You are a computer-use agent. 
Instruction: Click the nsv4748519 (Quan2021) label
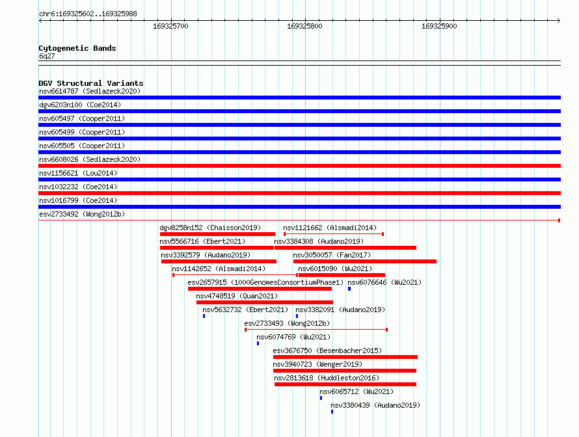(x=237, y=296)
